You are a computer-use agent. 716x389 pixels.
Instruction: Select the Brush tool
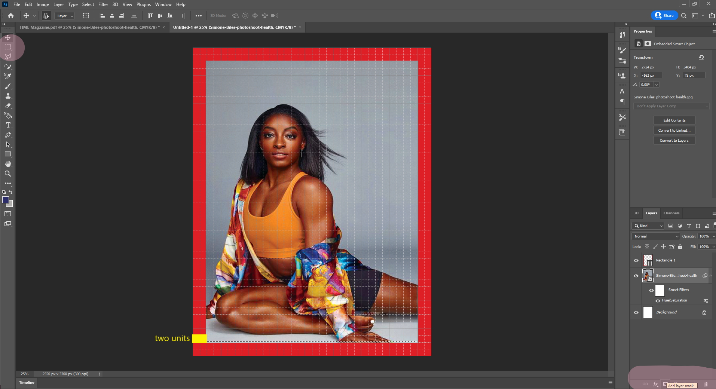pyautogui.click(x=8, y=86)
